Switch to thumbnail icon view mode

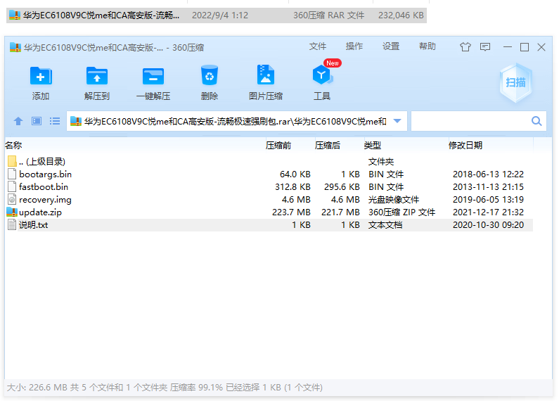(37, 121)
